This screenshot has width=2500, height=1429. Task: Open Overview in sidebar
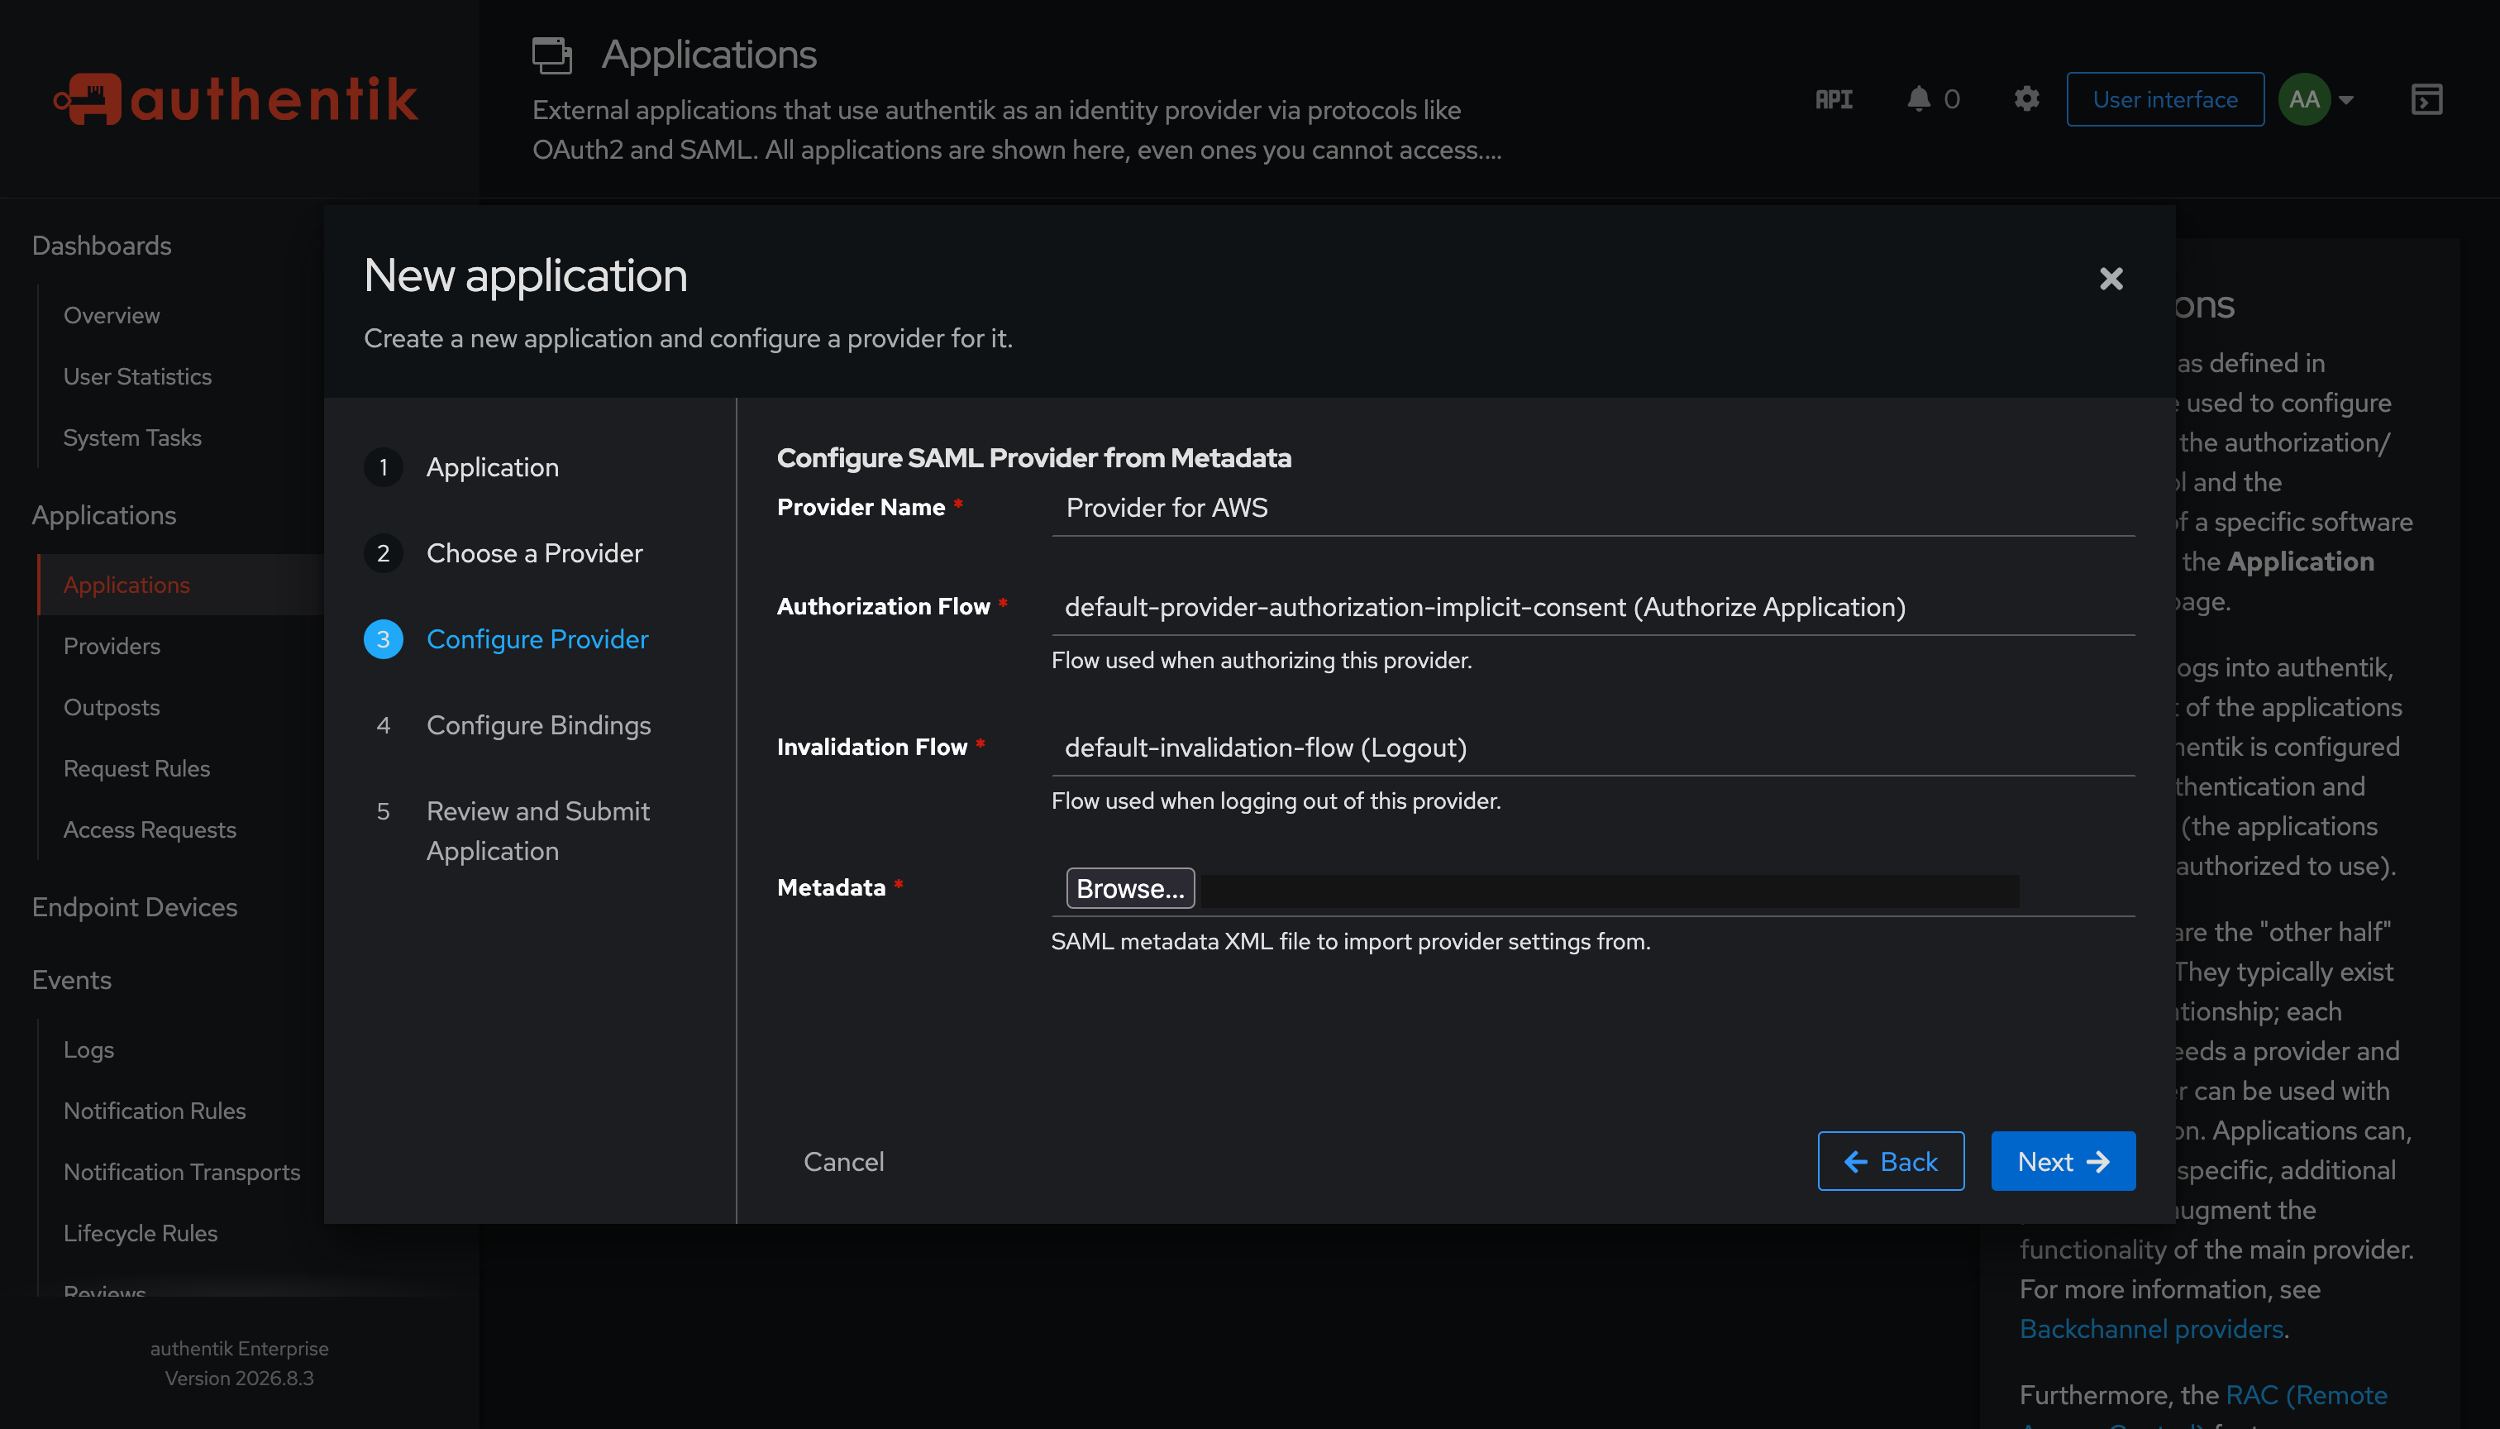[x=112, y=315]
